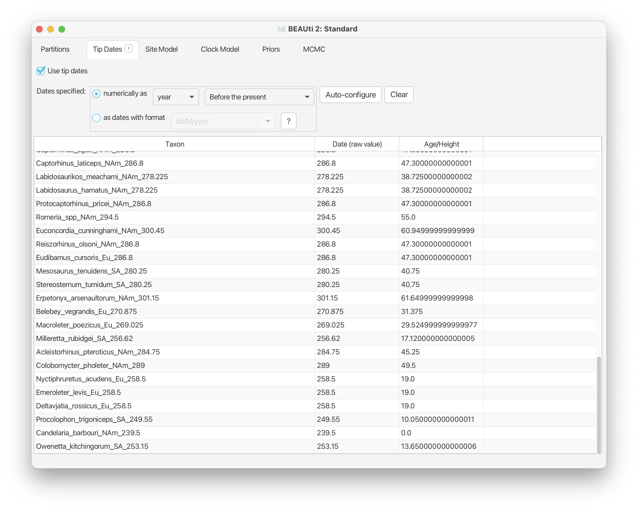
Task: Select Romeria_spp_NAm_294.5 taxon row
Action: [x=315, y=217]
